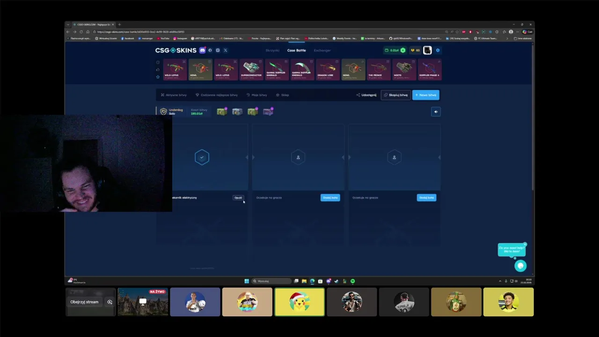Open the Facebook social icon in the header
Viewport: 599px width, 337px height.
tap(210, 50)
